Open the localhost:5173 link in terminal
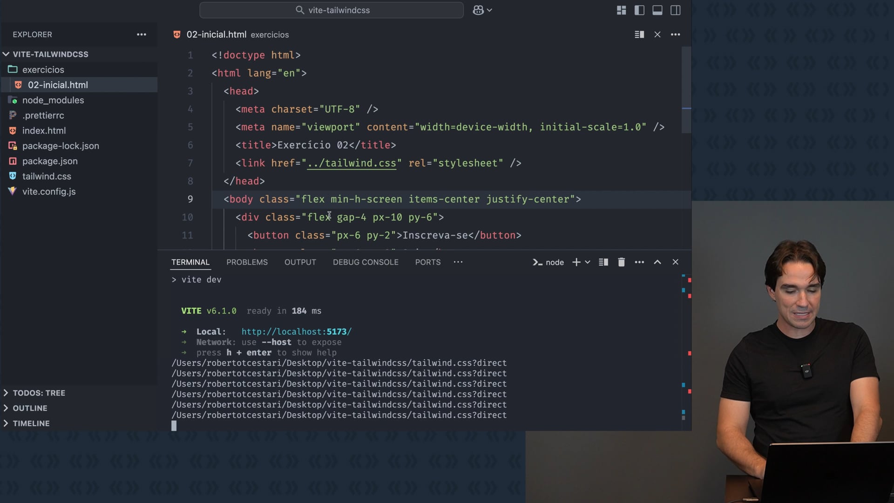 (296, 332)
